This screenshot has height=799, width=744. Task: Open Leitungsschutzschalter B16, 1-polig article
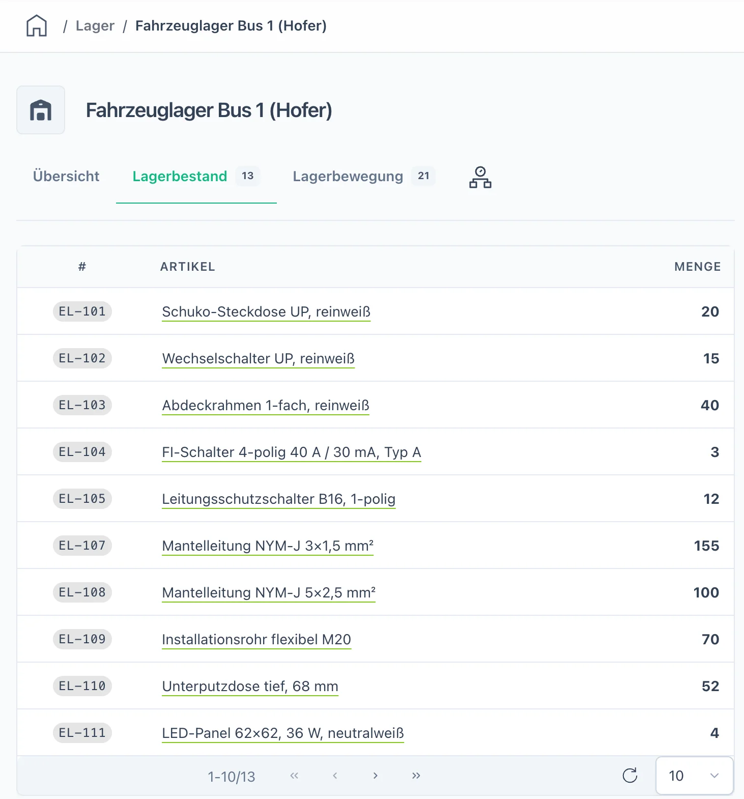pos(279,499)
